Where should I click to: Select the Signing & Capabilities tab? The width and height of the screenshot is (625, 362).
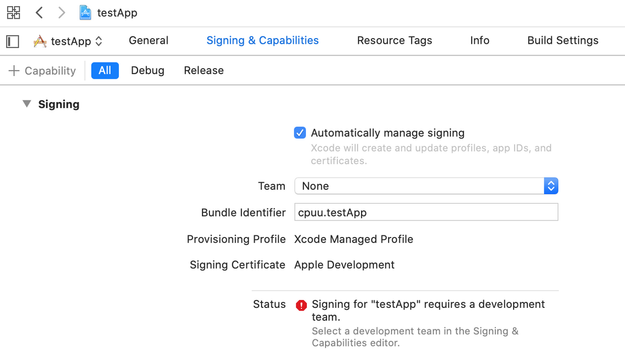(x=262, y=41)
